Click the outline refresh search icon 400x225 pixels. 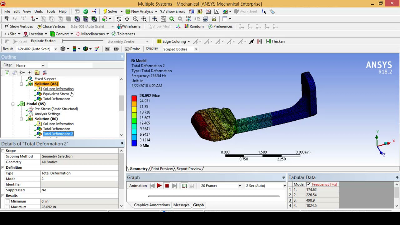pyautogui.click(x=7, y=72)
